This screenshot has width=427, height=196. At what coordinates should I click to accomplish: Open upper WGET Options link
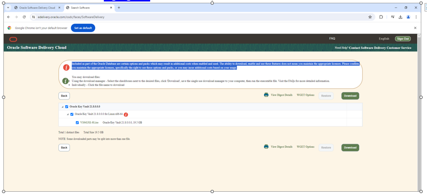point(306,95)
